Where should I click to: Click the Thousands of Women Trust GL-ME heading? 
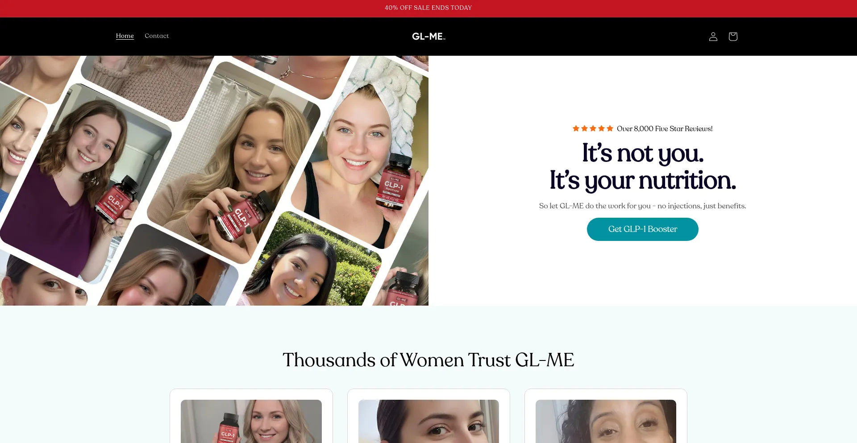click(x=428, y=360)
